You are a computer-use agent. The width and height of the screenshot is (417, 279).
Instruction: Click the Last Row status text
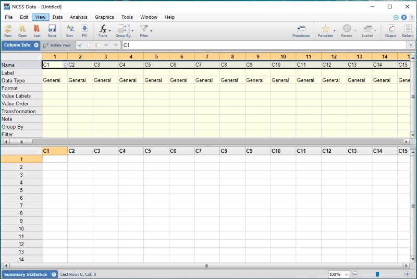pyautogui.click(x=78, y=274)
